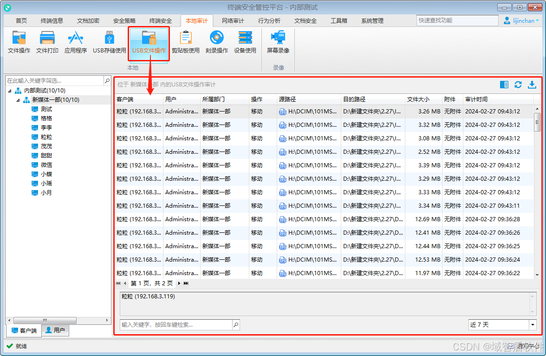Open the 文件打印 audit tool
546x356 pixels.
(47, 42)
